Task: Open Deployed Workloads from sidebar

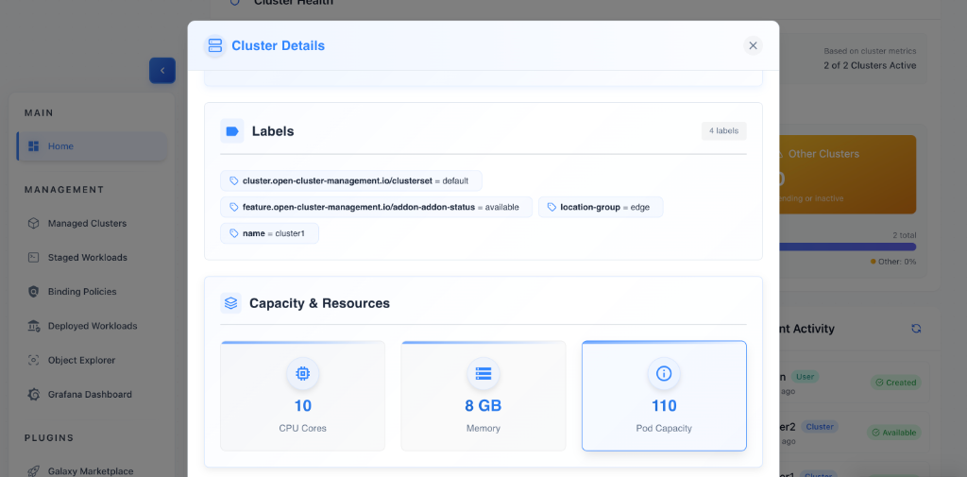Action: (92, 326)
